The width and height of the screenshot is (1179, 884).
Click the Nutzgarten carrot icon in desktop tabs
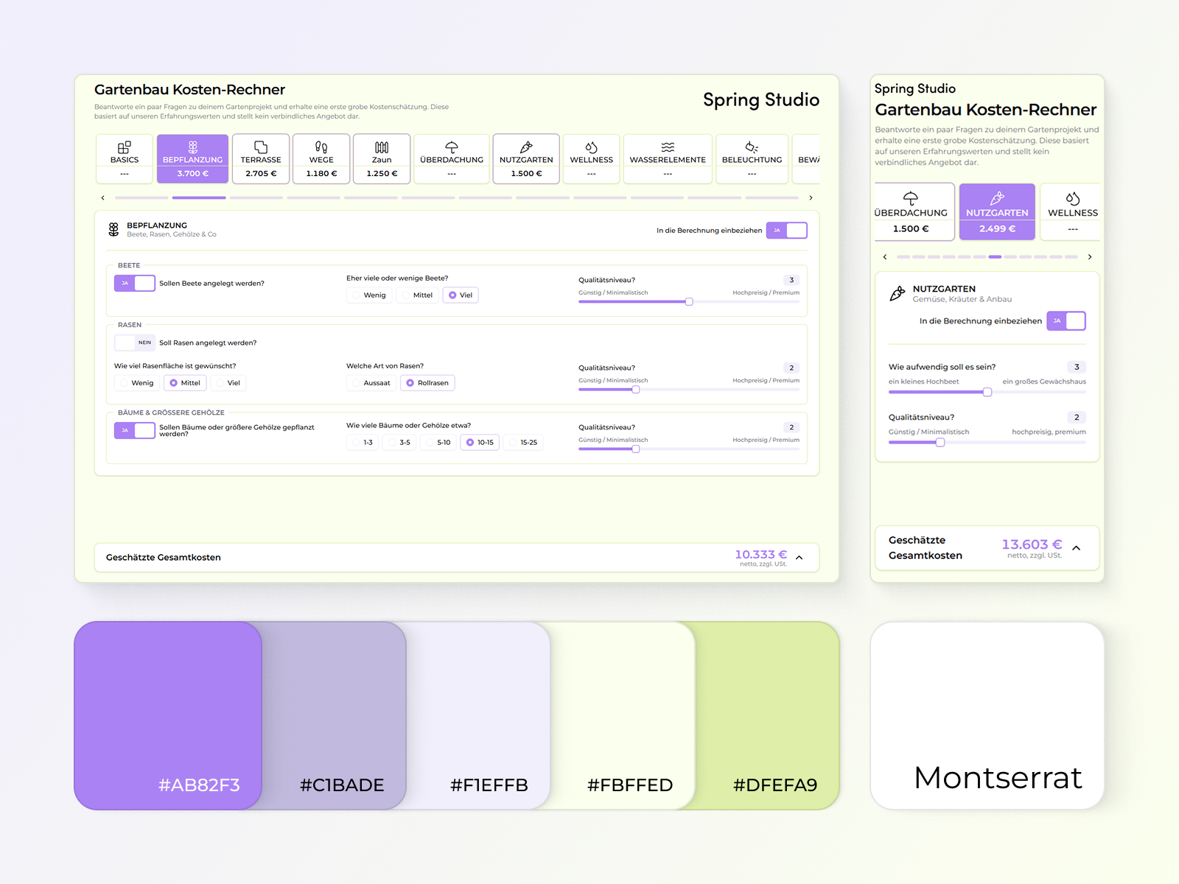point(526,147)
